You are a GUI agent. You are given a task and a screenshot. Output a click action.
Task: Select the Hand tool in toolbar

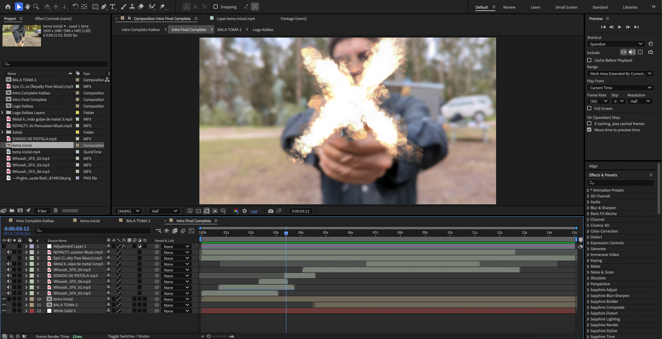28,7
